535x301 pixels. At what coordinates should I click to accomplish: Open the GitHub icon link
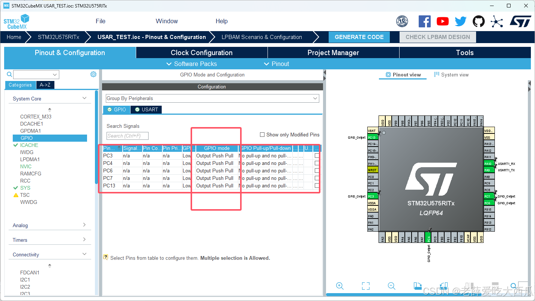click(x=479, y=21)
